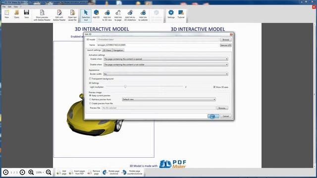Image resolution: width=317 pixels, height=178 pixels.
Task: Select Retrieve preview from option
Action: (x=90, y=99)
